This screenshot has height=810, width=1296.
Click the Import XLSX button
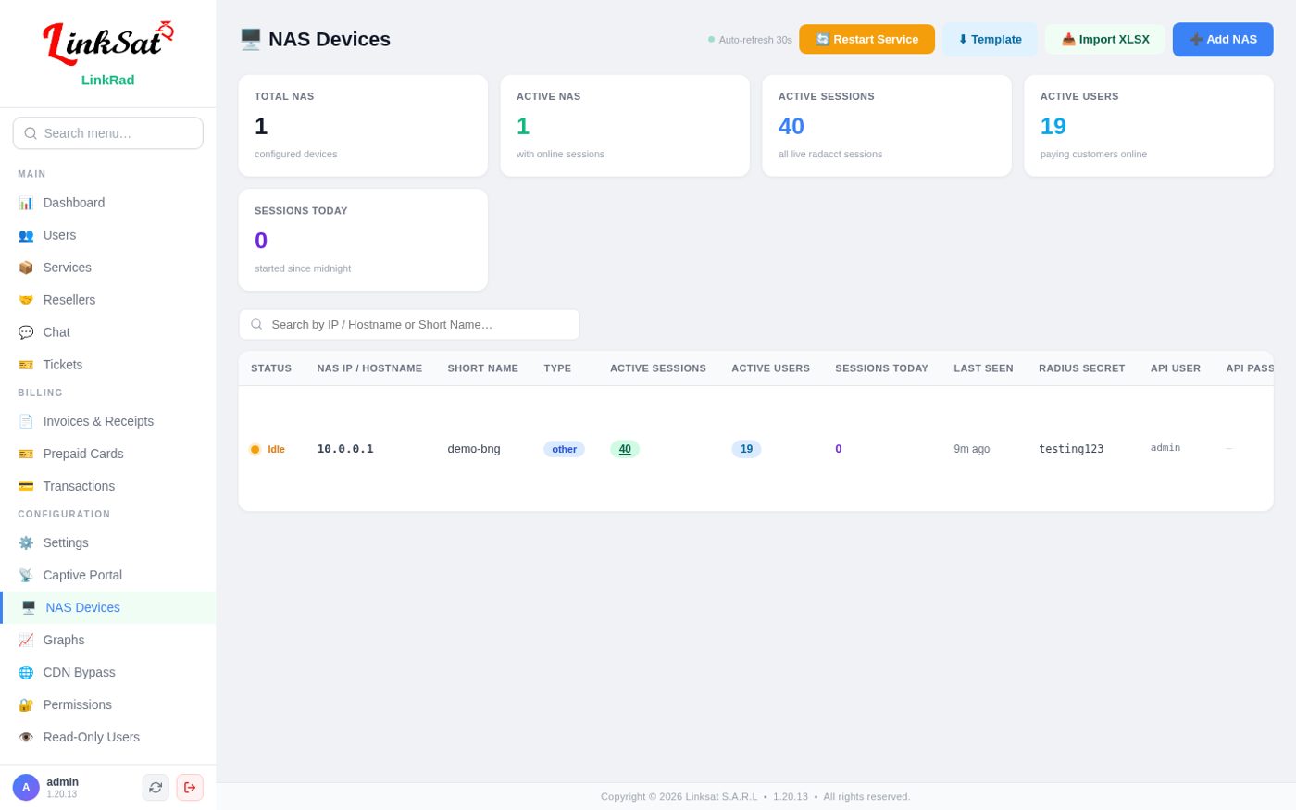1105,39
